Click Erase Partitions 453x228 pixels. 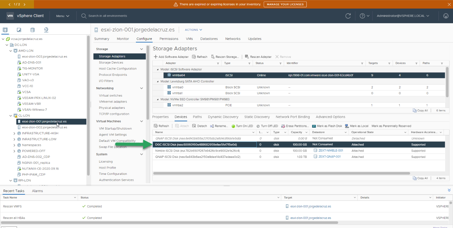[295, 126]
